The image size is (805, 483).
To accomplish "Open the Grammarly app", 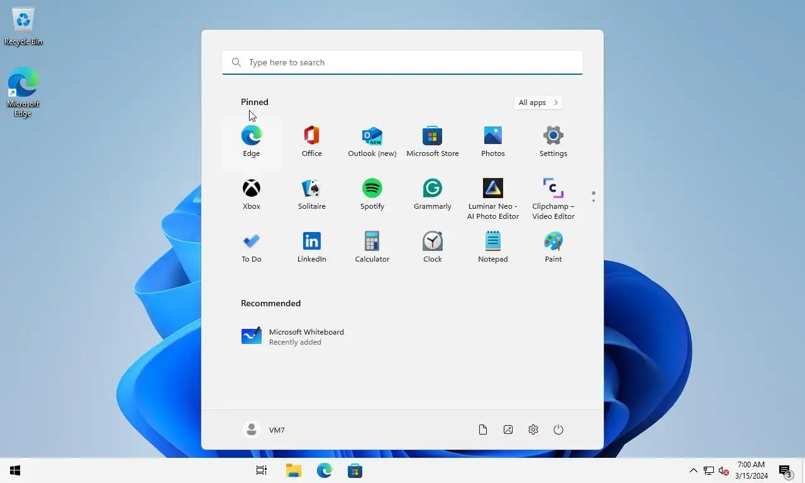I will click(433, 195).
